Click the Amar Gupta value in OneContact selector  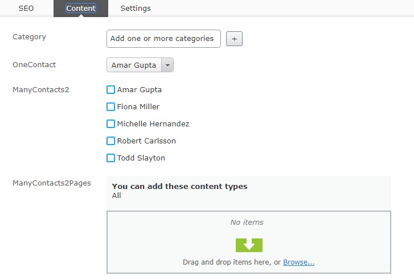pos(134,65)
